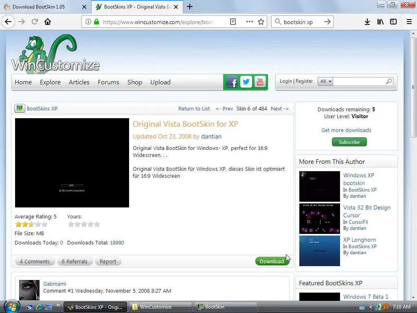This screenshot has width=417, height=313.
Task: Launch Internet Explorer from quick launch
Action: tap(39, 307)
